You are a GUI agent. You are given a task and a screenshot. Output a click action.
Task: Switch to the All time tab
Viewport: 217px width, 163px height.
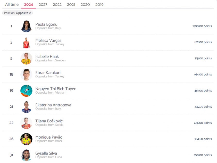click(x=12, y=4)
